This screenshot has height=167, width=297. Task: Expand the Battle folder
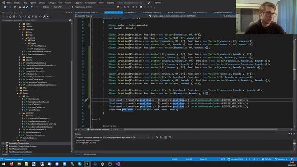[20, 24]
